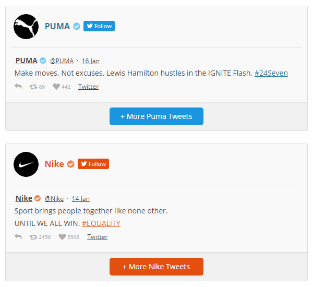This screenshot has width=313, height=287.
Task: Like the PUMA tweet with heart icon
Action: point(56,87)
